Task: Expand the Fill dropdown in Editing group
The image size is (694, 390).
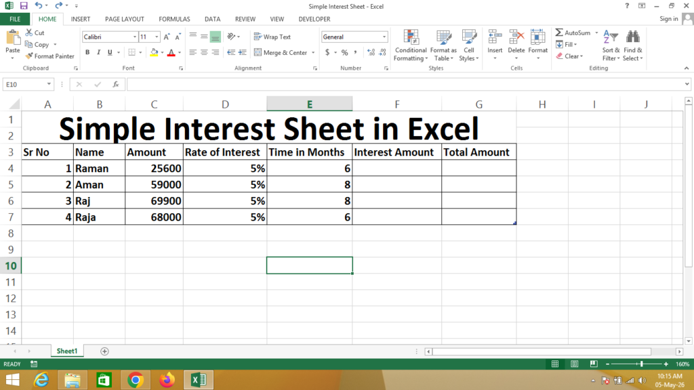Action: pyautogui.click(x=575, y=45)
